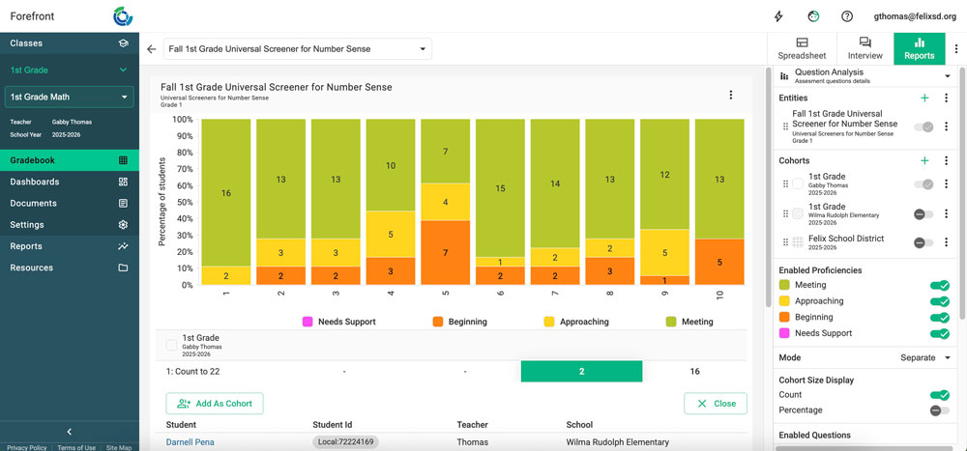Click the orange Beginning legend swatch
Screen dimensions: 967x451
[x=438, y=322]
